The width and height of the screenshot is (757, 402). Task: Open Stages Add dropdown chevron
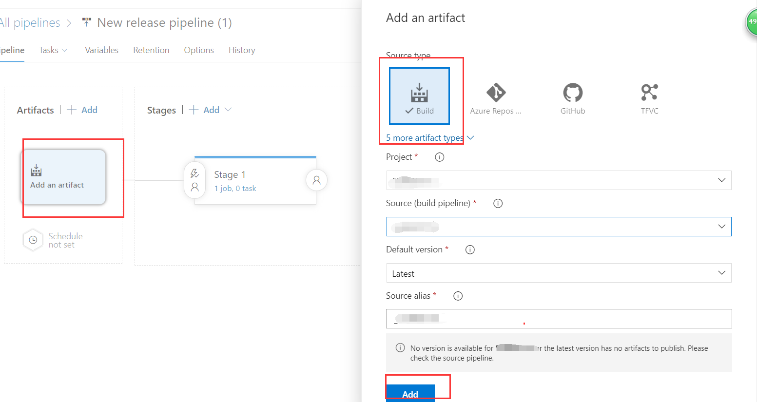[228, 110]
